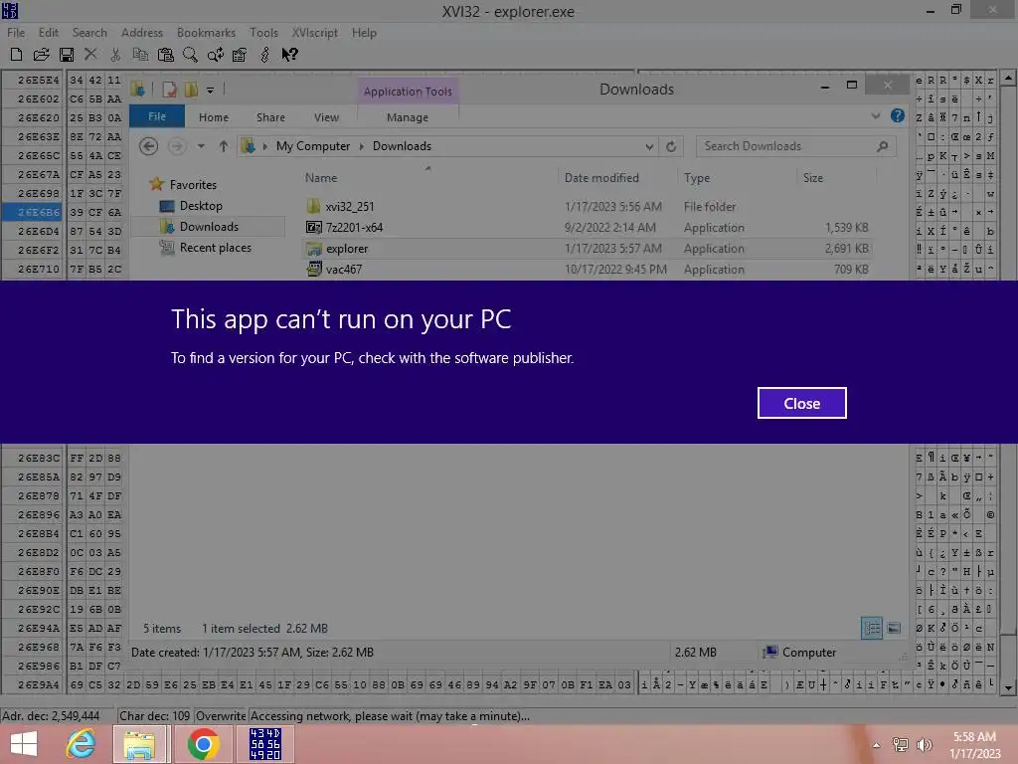The height and width of the screenshot is (764, 1018).
Task: Open Explorer help question mark icon
Action: click(x=898, y=115)
